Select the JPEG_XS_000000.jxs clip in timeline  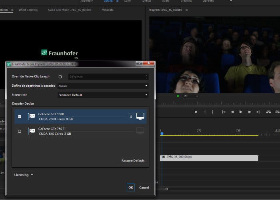(x=209, y=158)
